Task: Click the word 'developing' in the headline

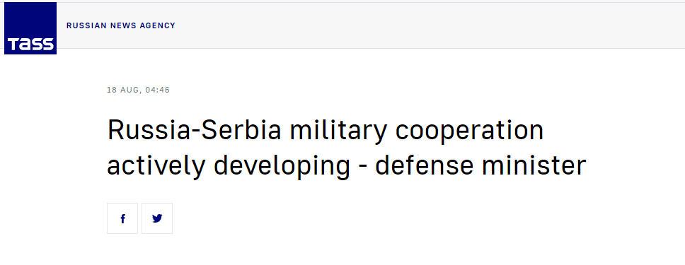Action: click(x=282, y=166)
